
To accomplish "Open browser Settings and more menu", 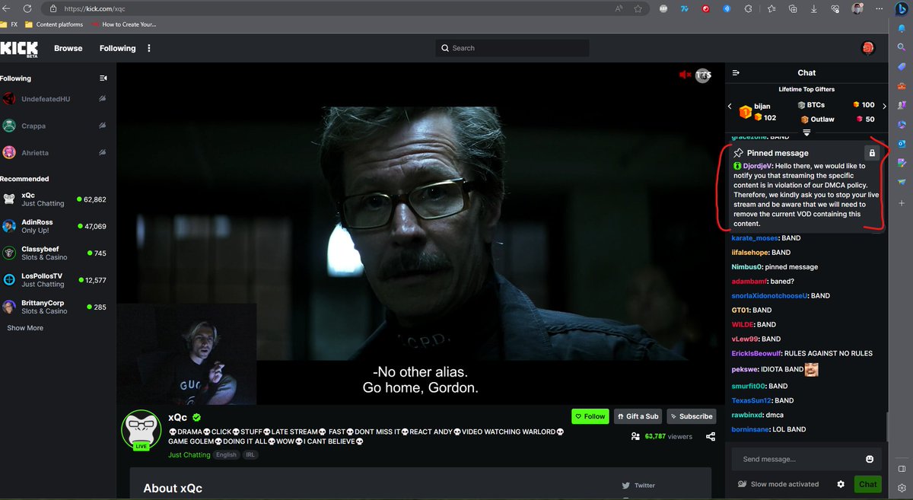I will (x=880, y=8).
